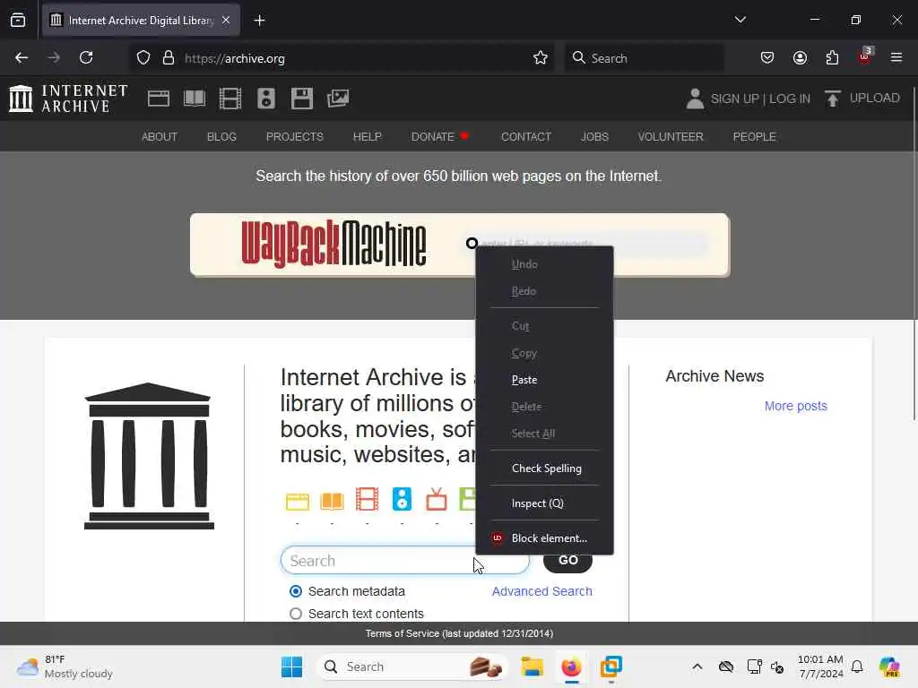Choose Check Spelling in context menu
Viewport: 918px width, 688px height.
(544, 469)
